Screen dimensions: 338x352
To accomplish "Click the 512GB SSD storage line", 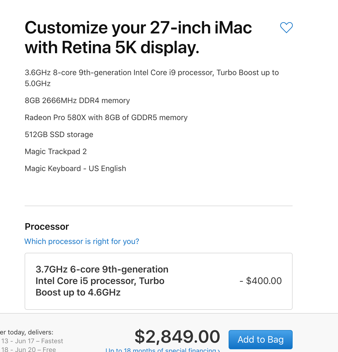I will click(x=59, y=135).
